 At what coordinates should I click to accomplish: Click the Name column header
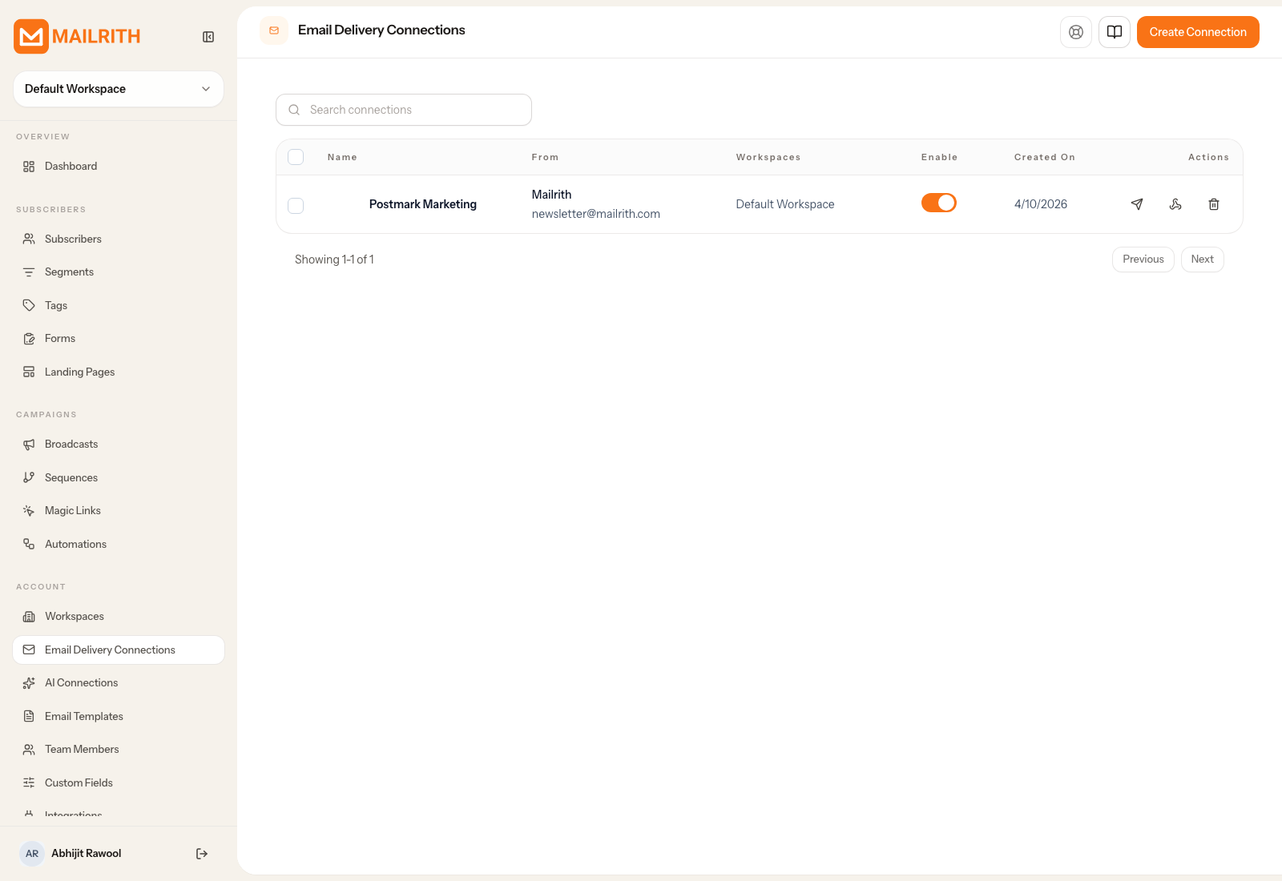point(342,157)
